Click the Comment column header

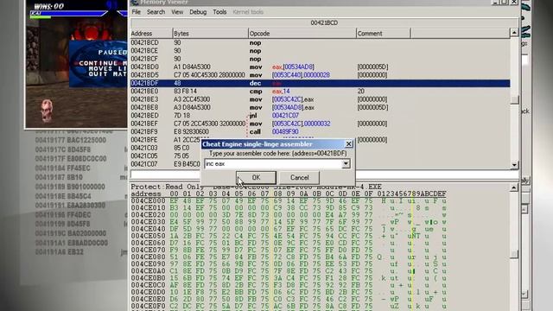[384, 34]
